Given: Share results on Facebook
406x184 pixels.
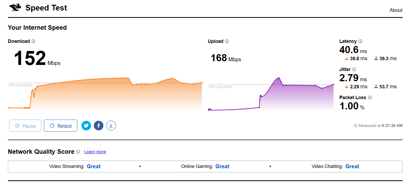Looking at the screenshot, I should pos(99,126).
